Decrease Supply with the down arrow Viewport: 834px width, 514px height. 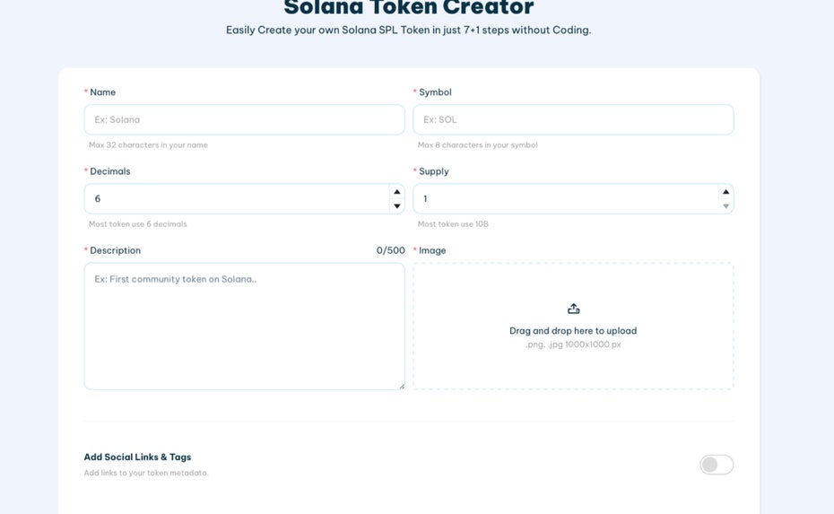tap(725, 206)
